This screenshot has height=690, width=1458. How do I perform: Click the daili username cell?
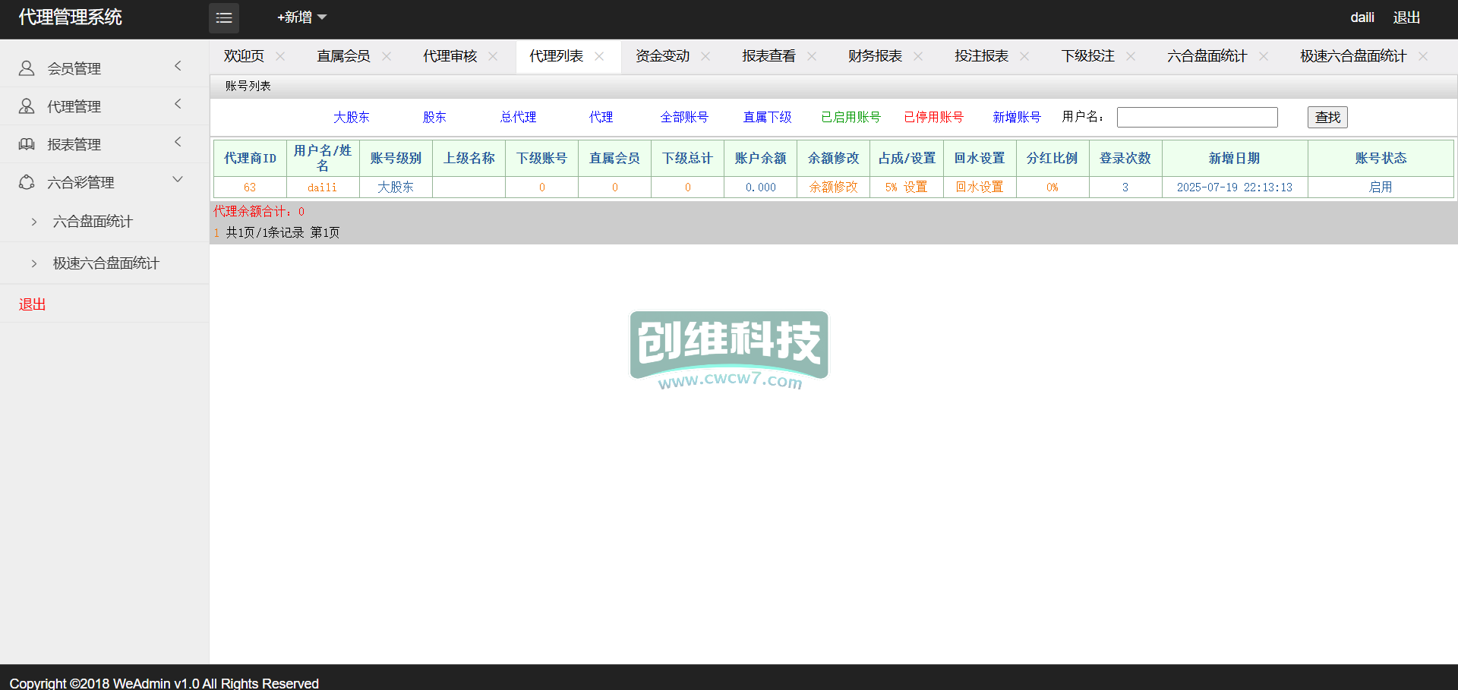(323, 187)
